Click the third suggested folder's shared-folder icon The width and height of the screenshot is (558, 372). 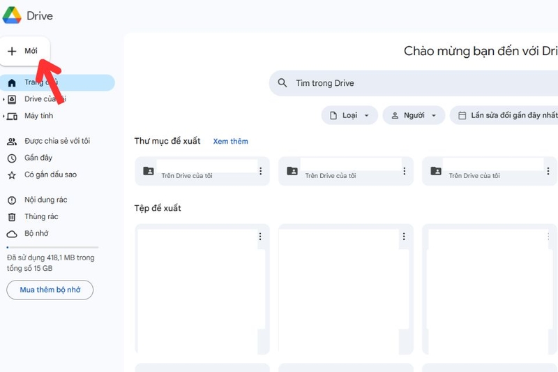pyautogui.click(x=436, y=171)
